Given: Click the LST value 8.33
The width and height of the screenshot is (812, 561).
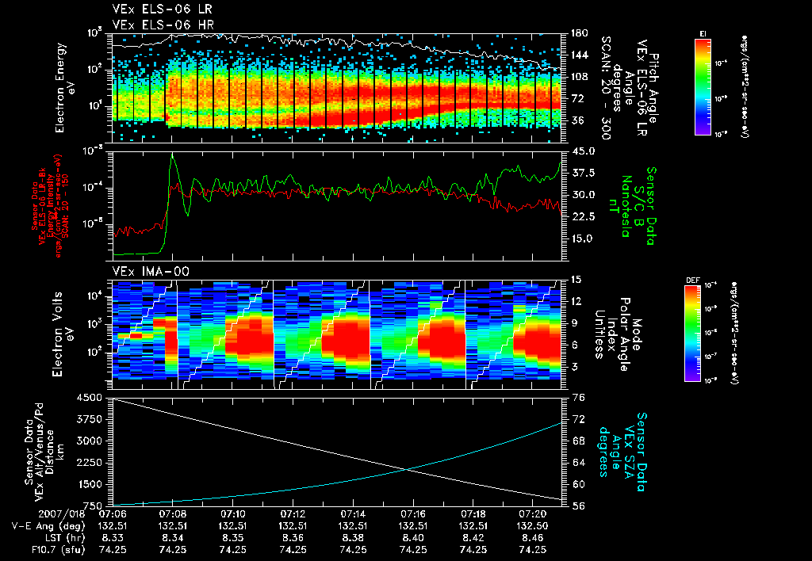Looking at the screenshot, I should (113, 538).
